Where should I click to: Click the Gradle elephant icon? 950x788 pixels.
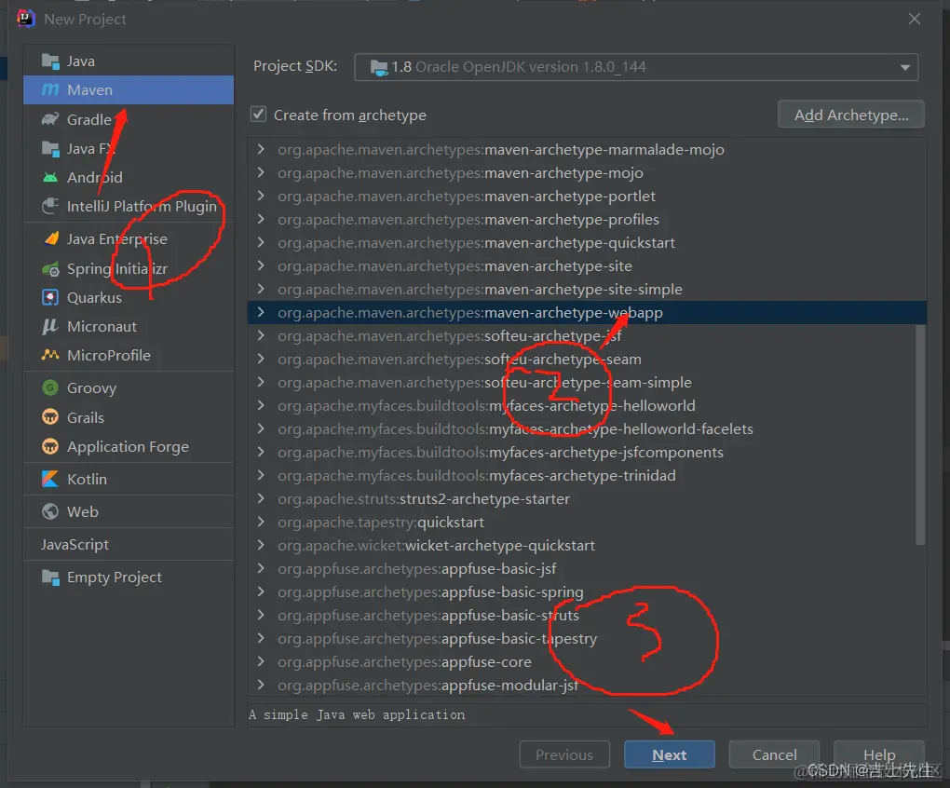[x=50, y=119]
